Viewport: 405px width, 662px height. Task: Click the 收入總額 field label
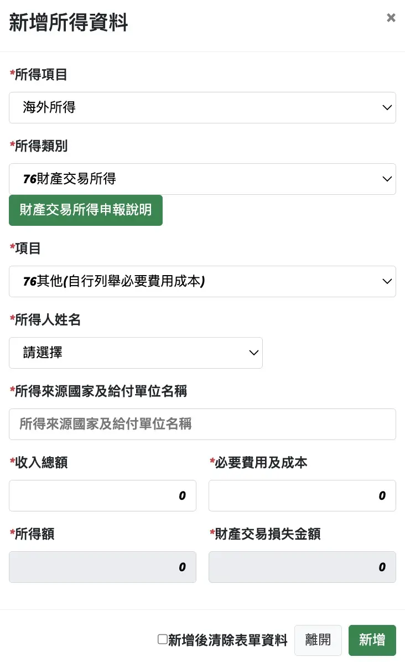[41, 463]
